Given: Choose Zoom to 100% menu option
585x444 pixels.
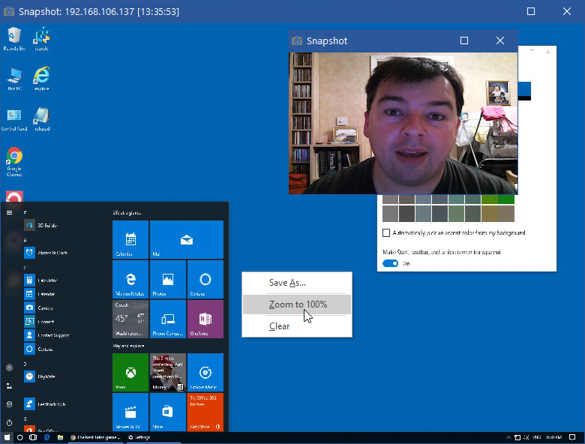Looking at the screenshot, I should point(298,304).
